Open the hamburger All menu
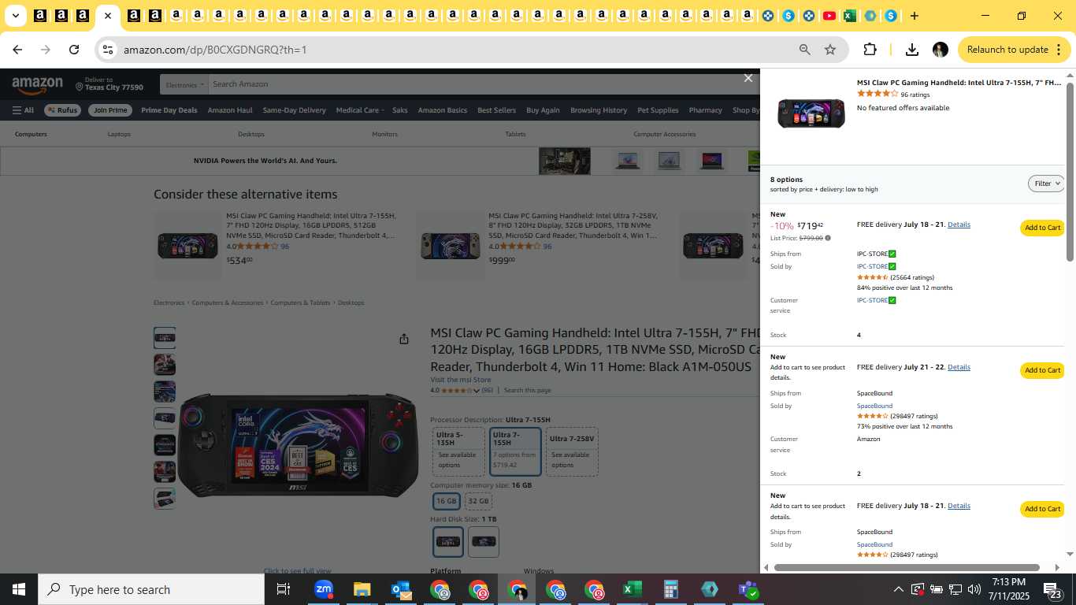This screenshot has width=1076, height=605. [23, 110]
